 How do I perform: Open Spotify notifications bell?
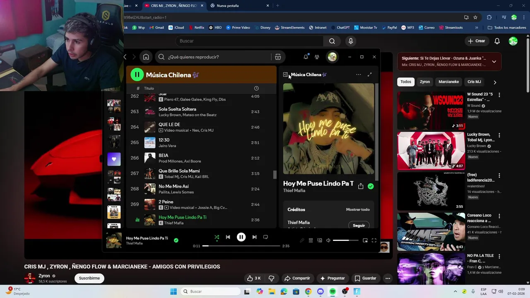[x=306, y=57]
